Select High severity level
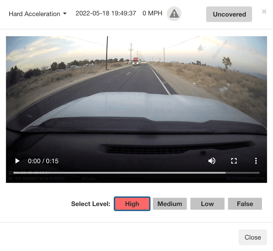Screen dimensions: 273x251 coord(132,204)
